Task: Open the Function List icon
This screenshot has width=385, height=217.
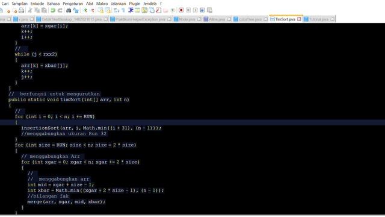Action: point(159,10)
